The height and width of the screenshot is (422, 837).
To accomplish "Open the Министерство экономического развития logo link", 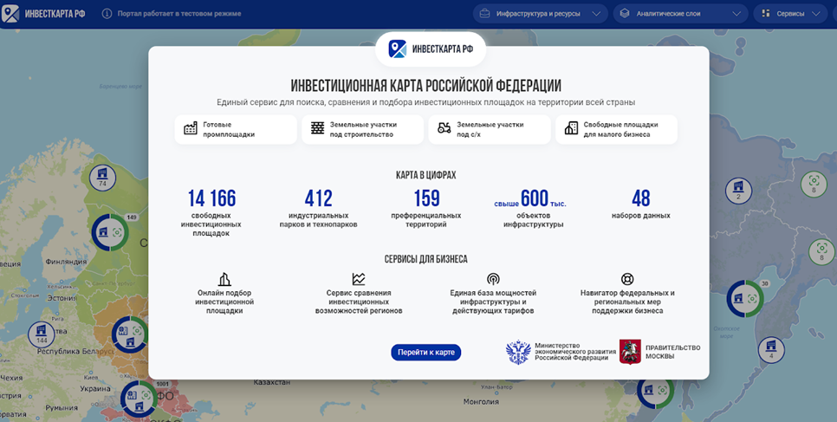I will tap(557, 352).
